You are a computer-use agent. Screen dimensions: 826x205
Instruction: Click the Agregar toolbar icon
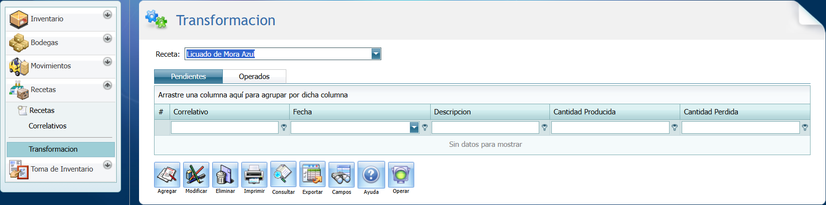167,174
